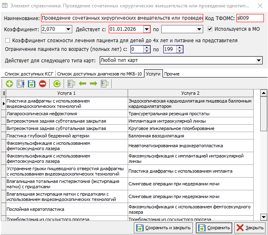
Task: Expand the "Действует для следующего типа карт" combo box
Action: click(259, 61)
